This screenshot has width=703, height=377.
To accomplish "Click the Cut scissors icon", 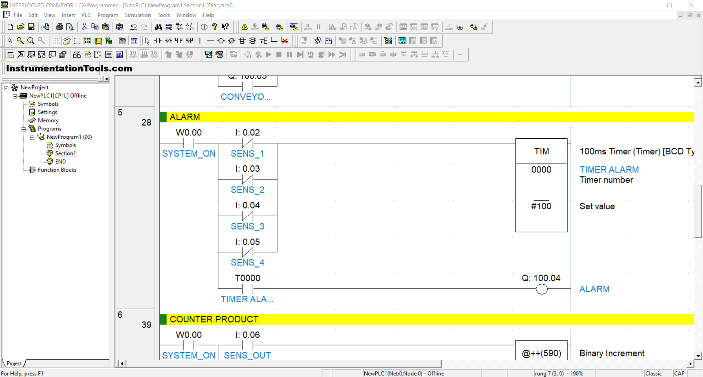I will [84, 27].
